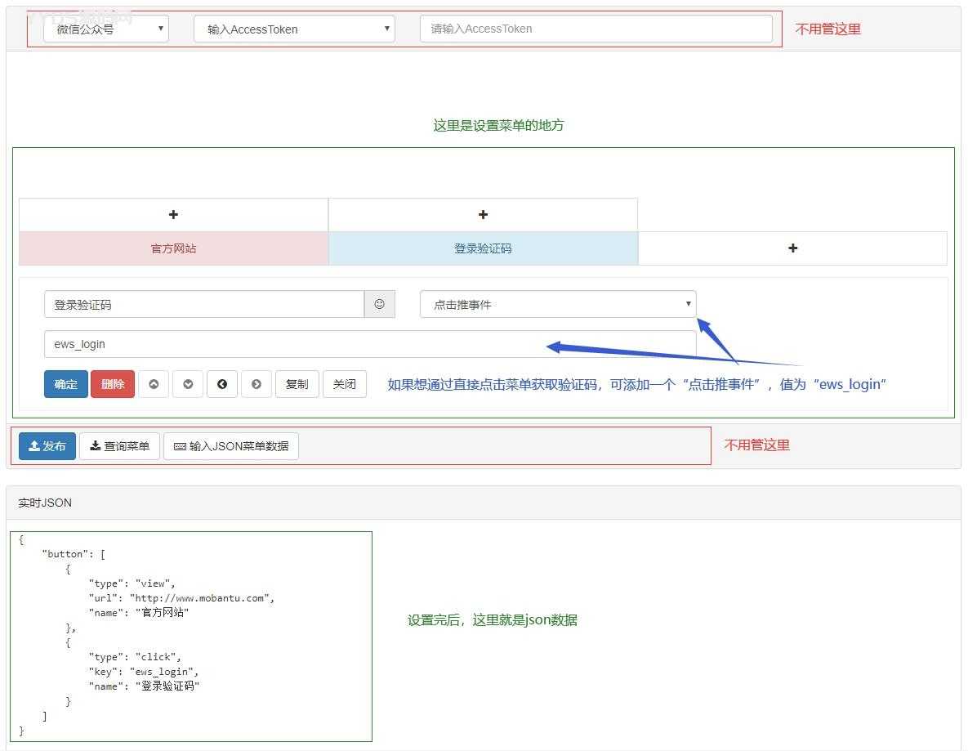This screenshot has width=968, height=751.
Task: Move menu item down with chevron-down button
Action: coord(188,384)
